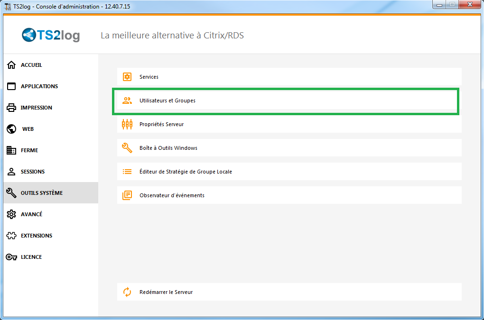Click the tagline La meilleure alternative à Citrix/RDS
484x320 pixels.
click(x=172, y=36)
